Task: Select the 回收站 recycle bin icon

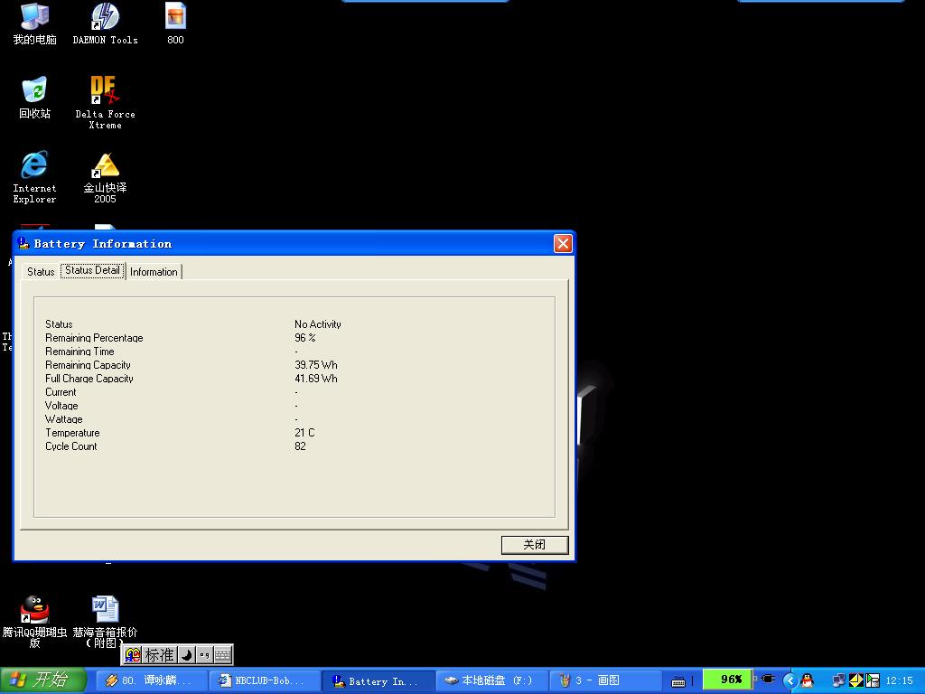Action: pyautogui.click(x=34, y=90)
